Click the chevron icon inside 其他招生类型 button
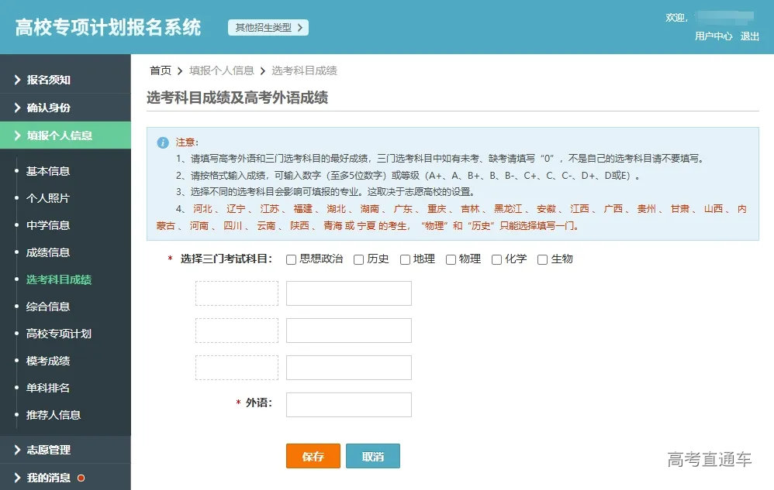The width and height of the screenshot is (774, 490). (x=300, y=26)
